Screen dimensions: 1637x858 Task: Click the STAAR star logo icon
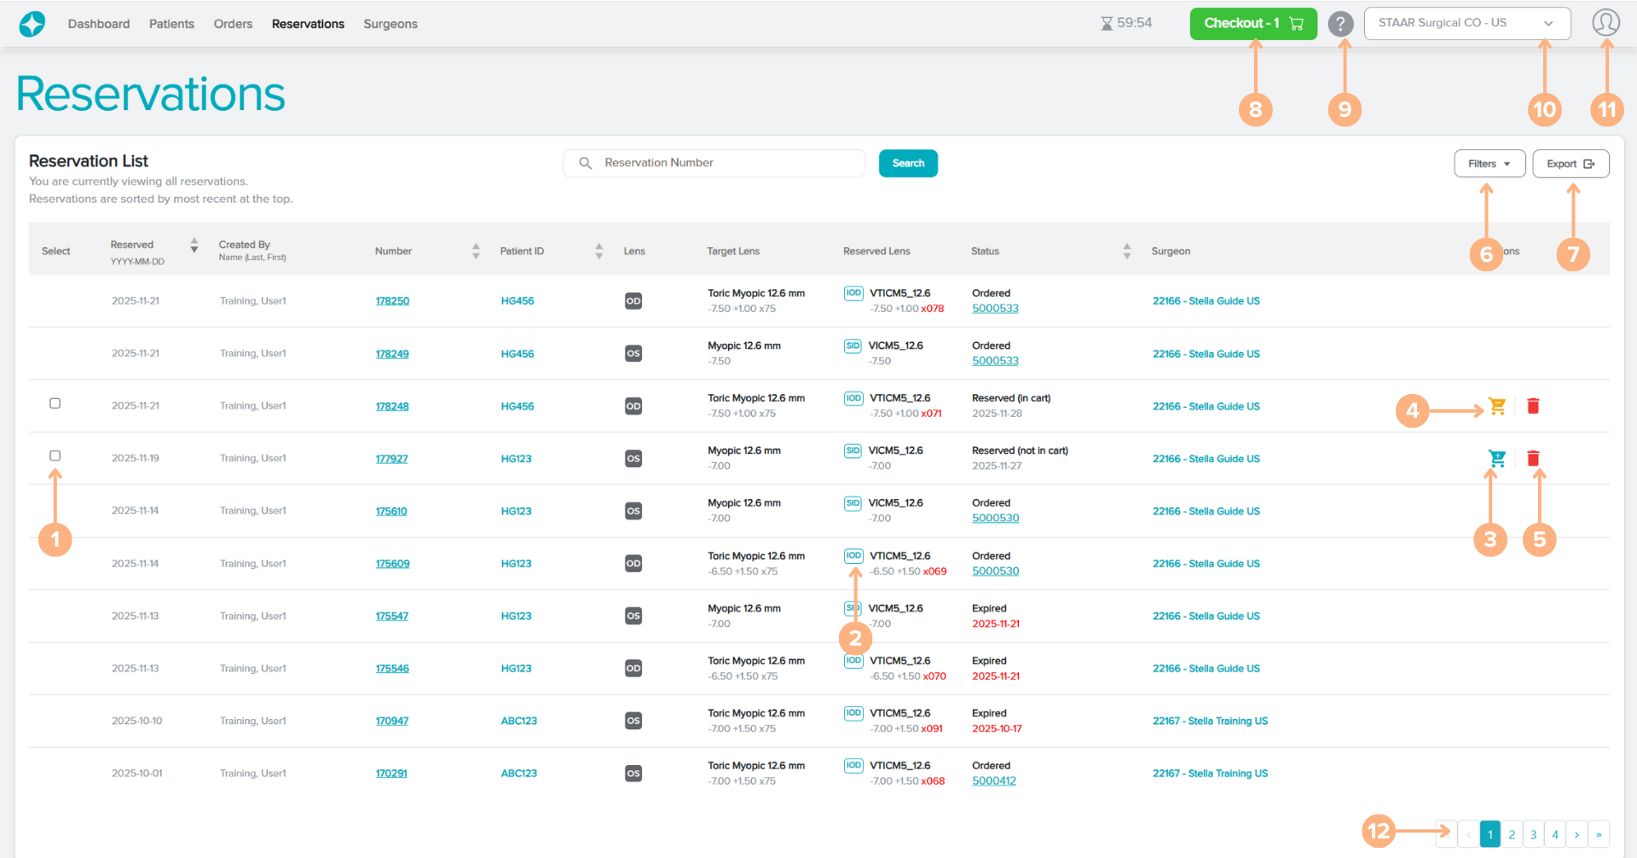pyautogui.click(x=32, y=24)
